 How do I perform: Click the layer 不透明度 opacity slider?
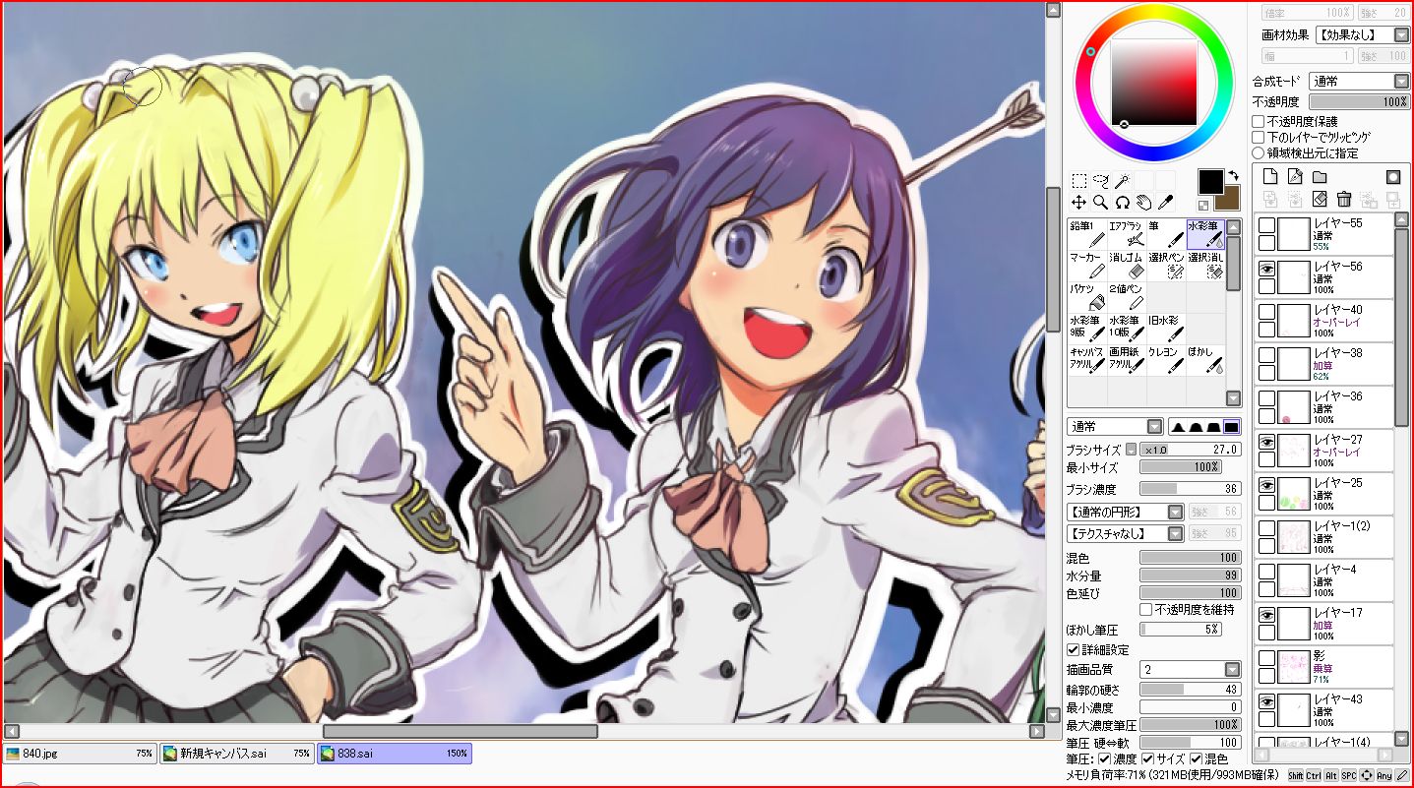(1359, 101)
